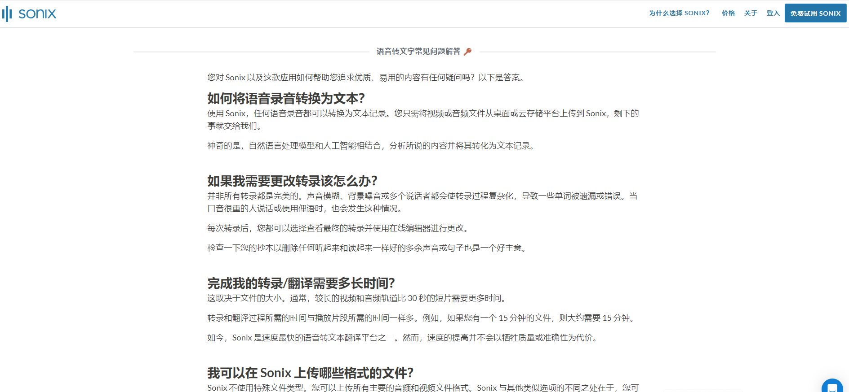The image size is (849, 392).
Task: Click the 免费试用 SONIX button
Action: point(815,13)
